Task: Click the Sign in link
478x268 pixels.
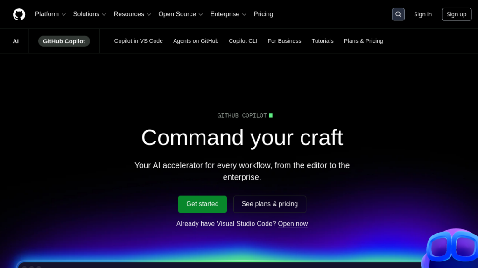Action: tap(423, 14)
